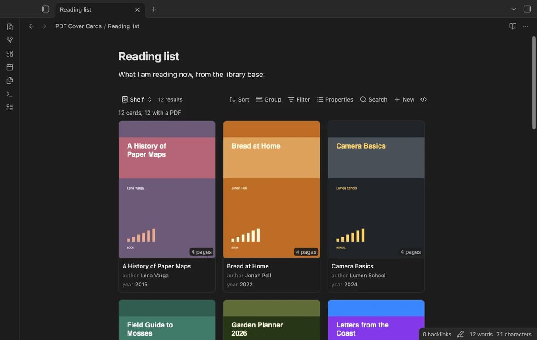The width and height of the screenshot is (537, 340).
Task: Open the Bread at Home cover thumbnail
Action: (272, 189)
